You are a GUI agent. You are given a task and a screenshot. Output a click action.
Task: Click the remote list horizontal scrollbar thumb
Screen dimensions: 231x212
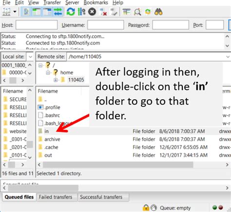(118, 165)
